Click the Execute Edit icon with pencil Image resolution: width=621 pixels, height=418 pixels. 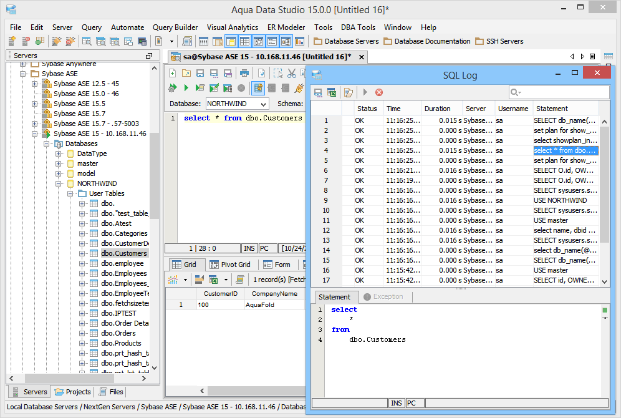point(214,88)
